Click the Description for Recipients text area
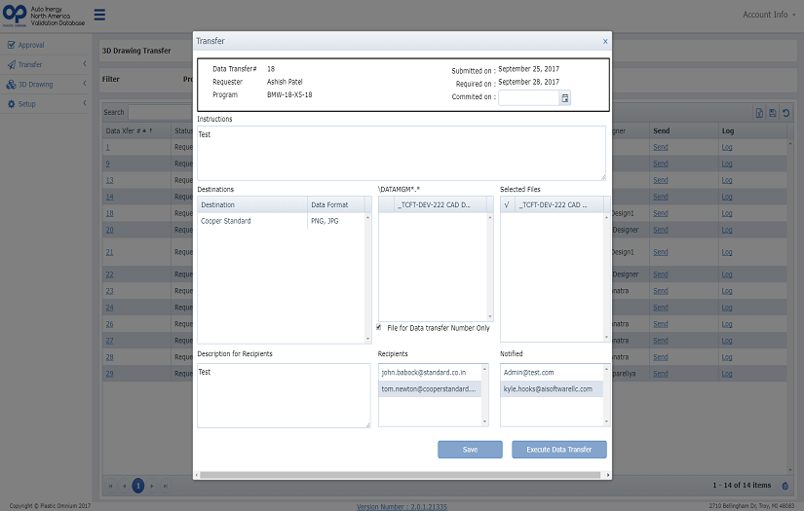Viewport: 804px width, 511px height. coord(284,395)
